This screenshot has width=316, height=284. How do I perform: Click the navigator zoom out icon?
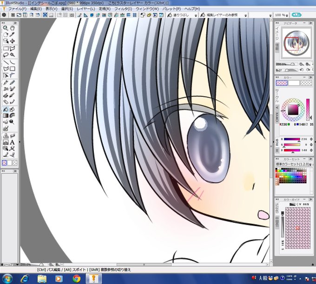[301, 64]
